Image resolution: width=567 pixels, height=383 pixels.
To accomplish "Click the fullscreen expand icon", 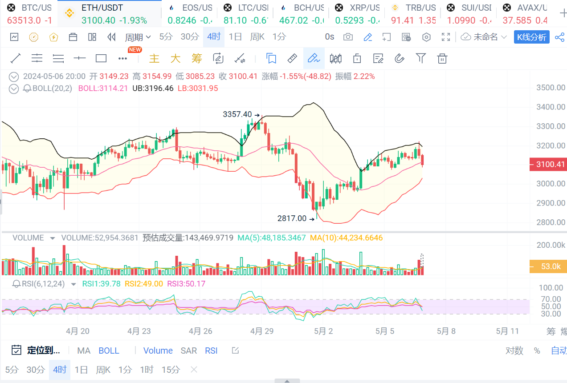I will tap(445, 37).
